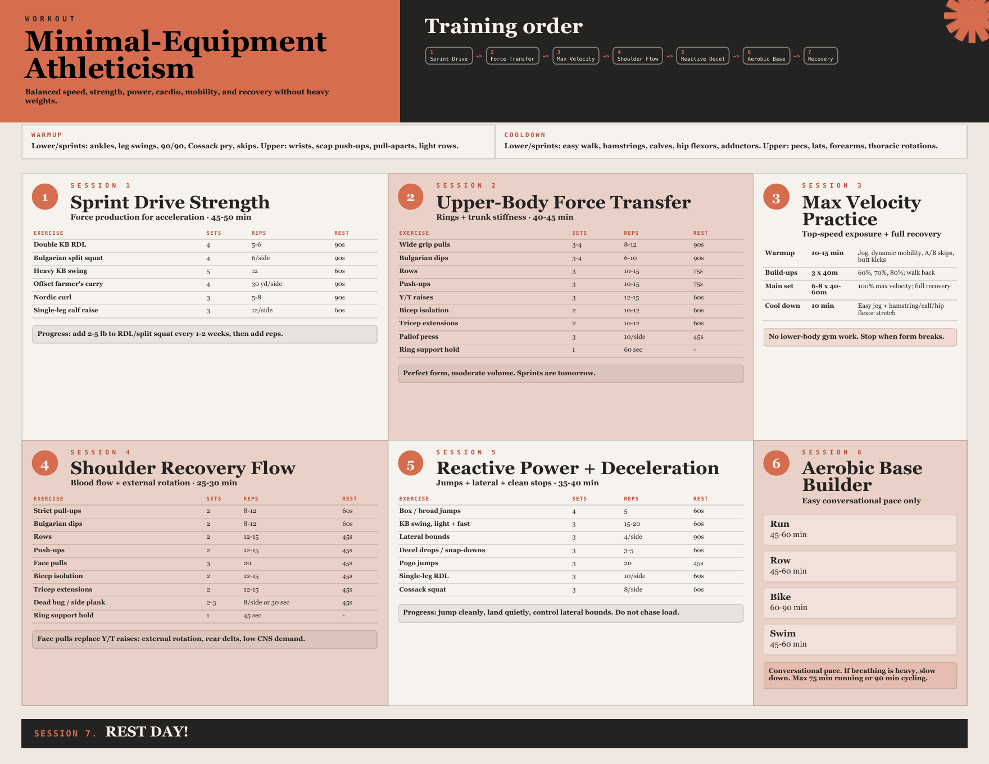Click the Y/T raises exercise
The image size is (989, 764).
click(x=416, y=297)
